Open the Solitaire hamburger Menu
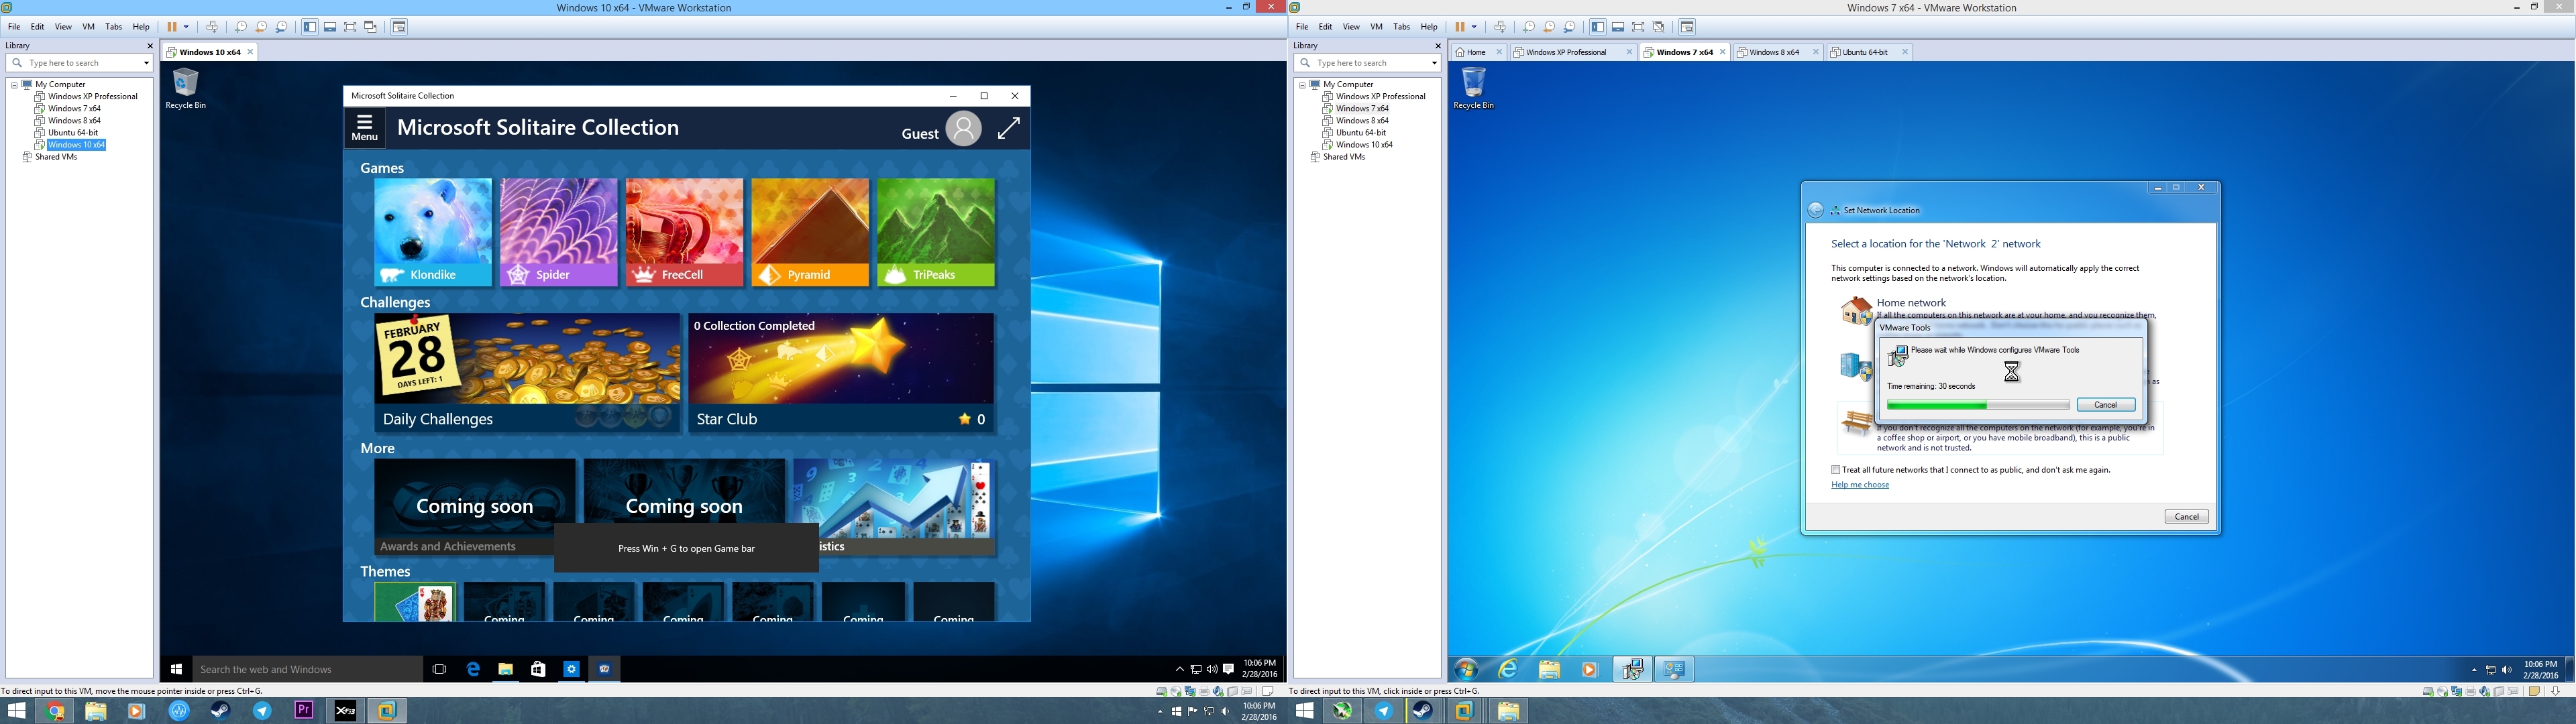 (x=365, y=128)
